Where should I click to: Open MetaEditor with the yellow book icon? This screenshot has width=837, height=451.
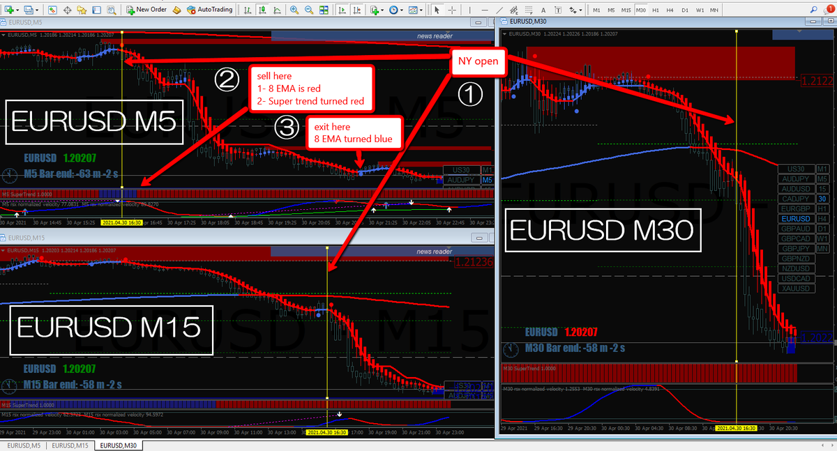pos(177,10)
